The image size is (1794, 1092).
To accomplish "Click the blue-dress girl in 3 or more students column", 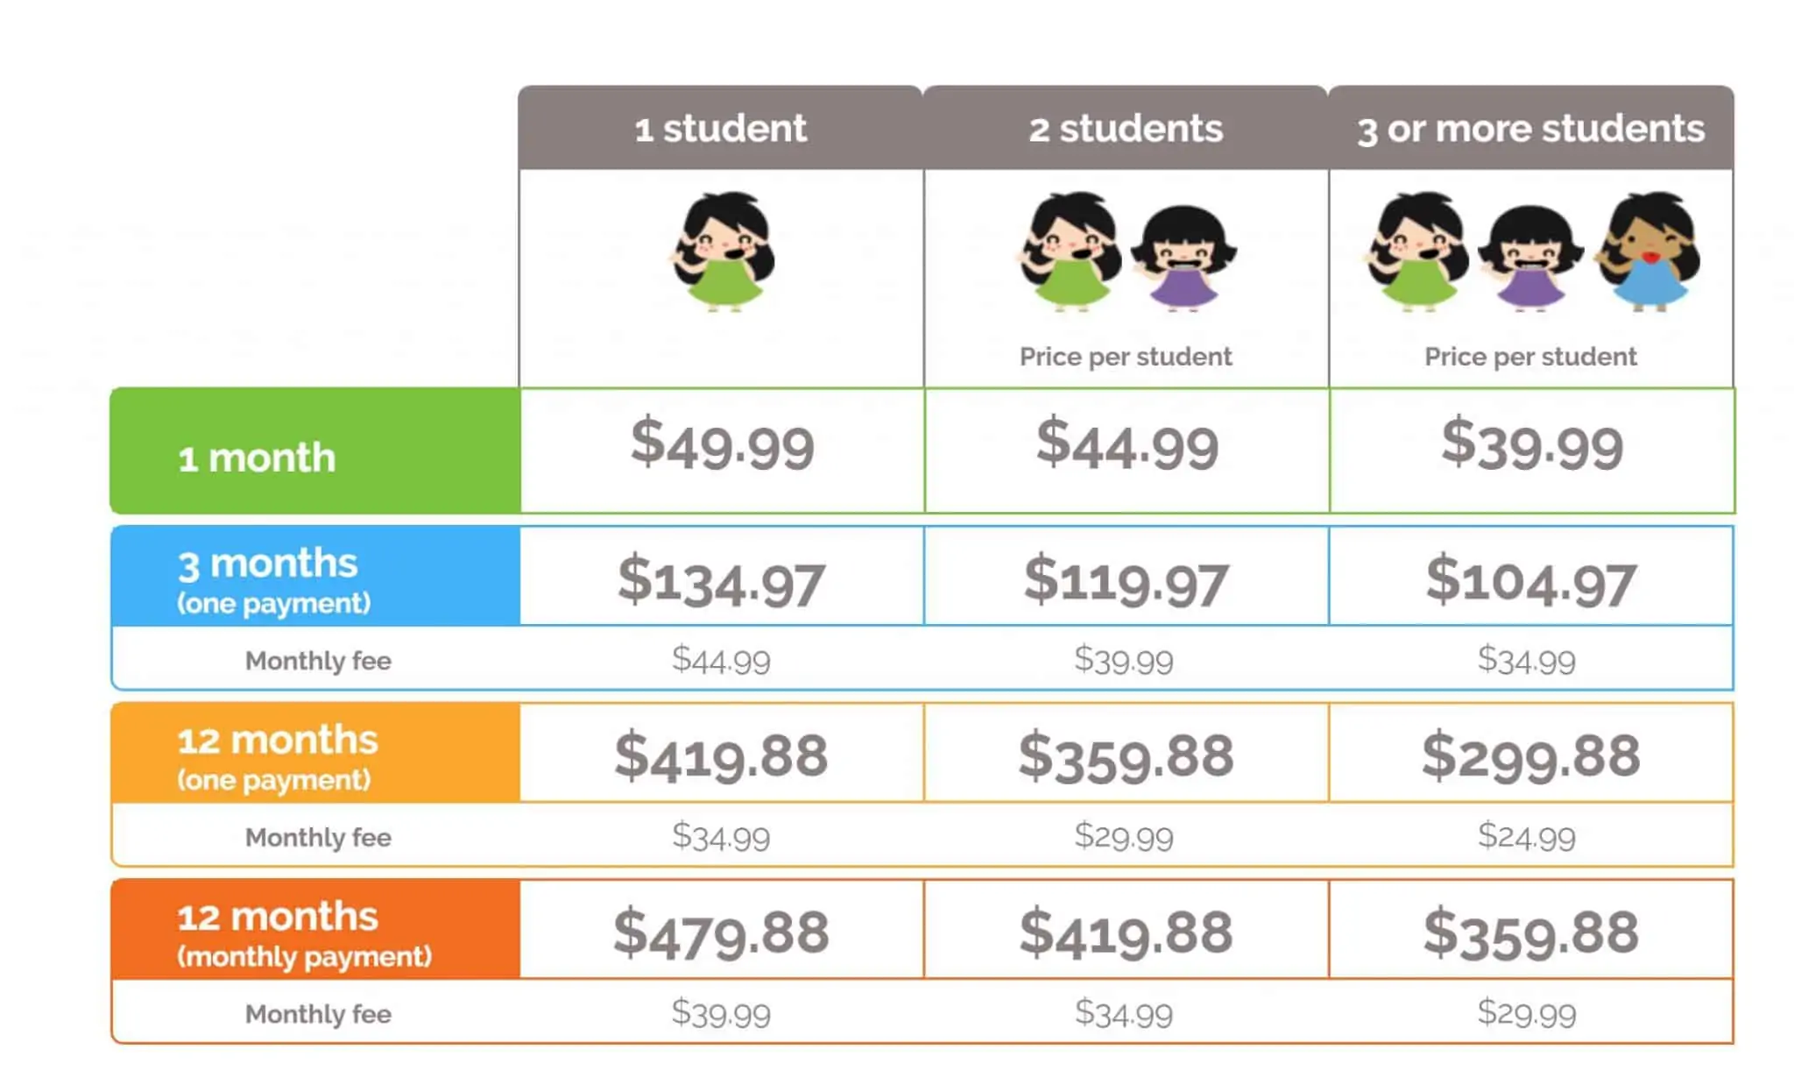I will [1647, 252].
